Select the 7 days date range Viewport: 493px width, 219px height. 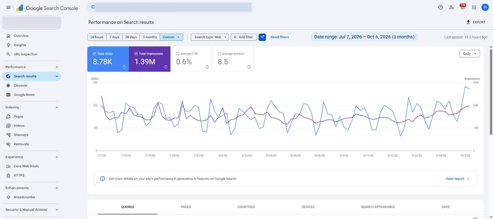(x=114, y=37)
